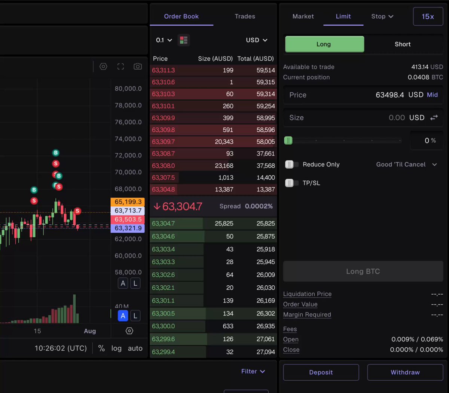Set price to Mid
The height and width of the screenshot is (393, 449).
(432, 95)
